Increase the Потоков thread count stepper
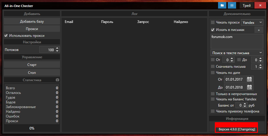This screenshot has height=136, width=268. point(57,49)
